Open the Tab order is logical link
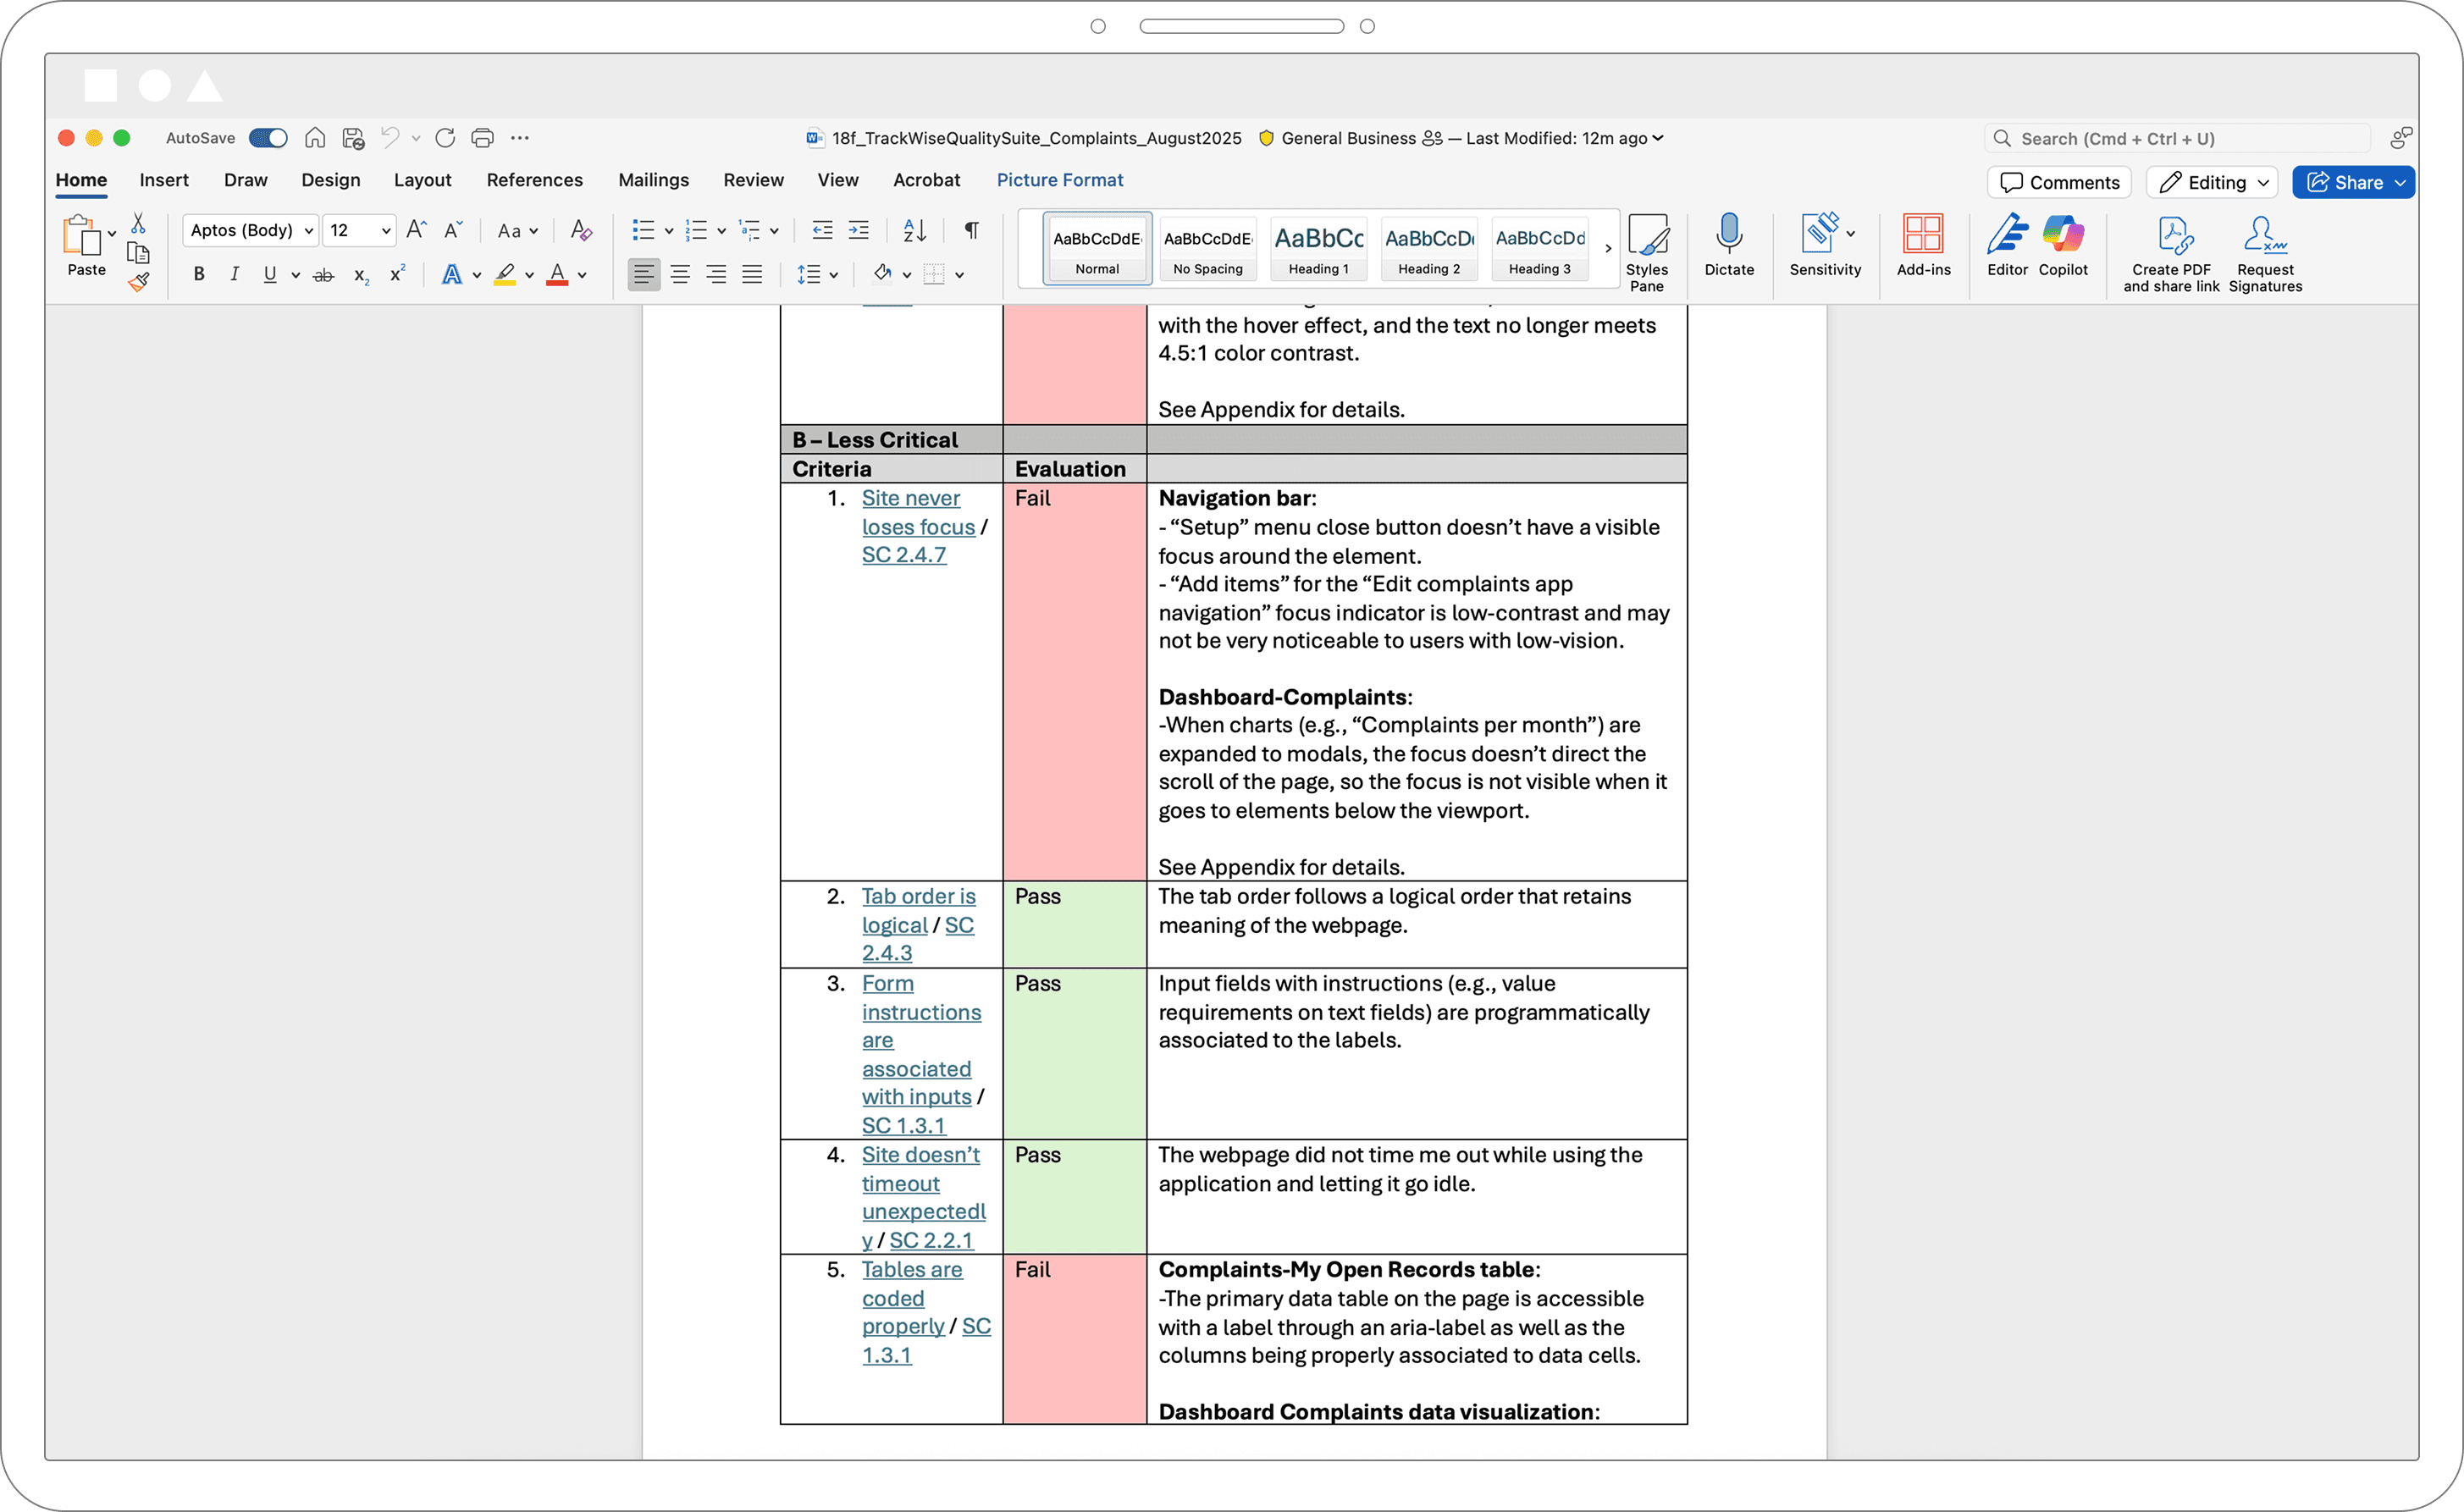This screenshot has width=2464, height=1512. pos(917,910)
